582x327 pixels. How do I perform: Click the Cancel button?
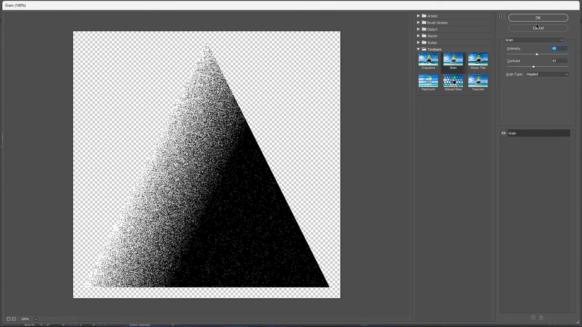tap(538, 28)
